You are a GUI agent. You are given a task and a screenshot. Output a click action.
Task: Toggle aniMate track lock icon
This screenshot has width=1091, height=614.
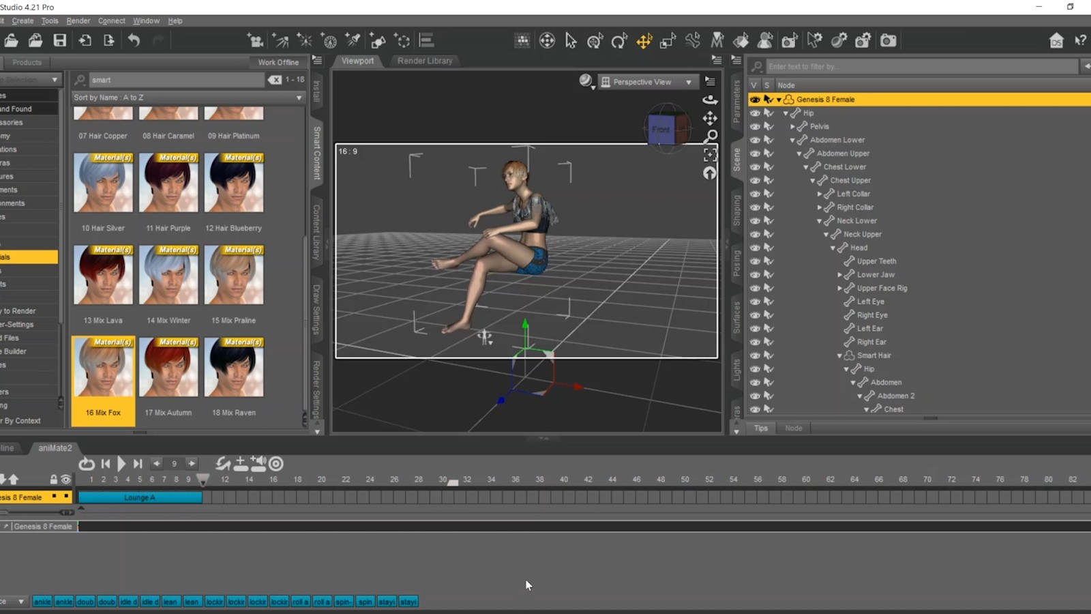[54, 479]
